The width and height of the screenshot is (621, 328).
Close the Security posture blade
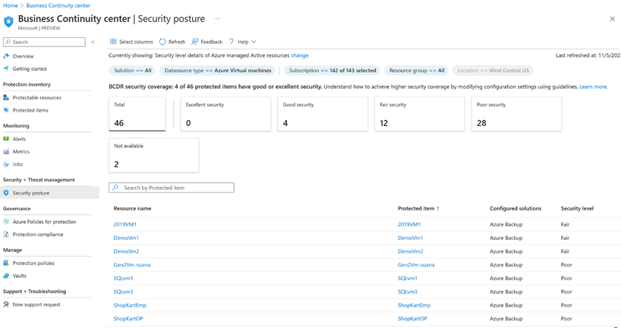612,19
